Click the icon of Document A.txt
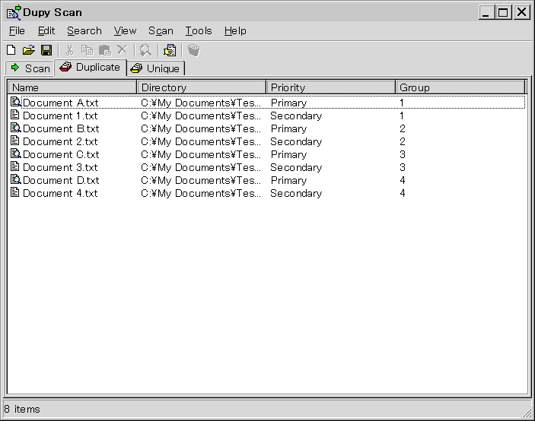The height and width of the screenshot is (421, 535). point(16,102)
